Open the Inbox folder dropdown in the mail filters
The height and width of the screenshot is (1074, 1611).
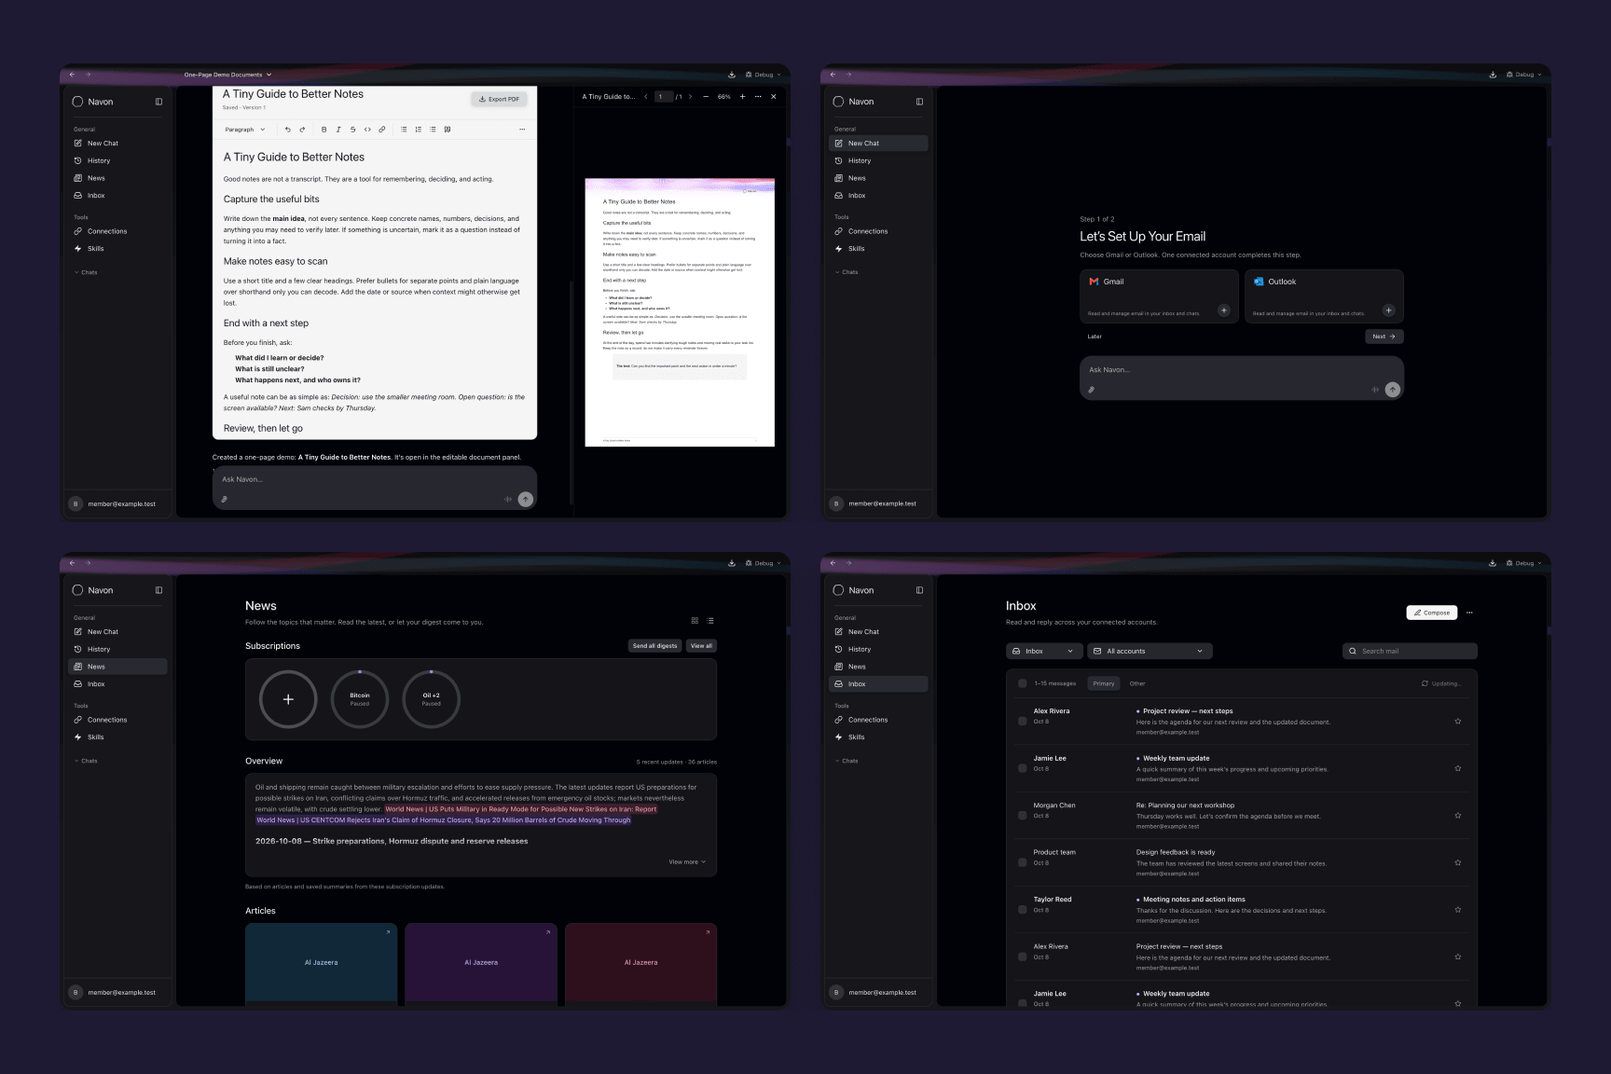click(1044, 651)
